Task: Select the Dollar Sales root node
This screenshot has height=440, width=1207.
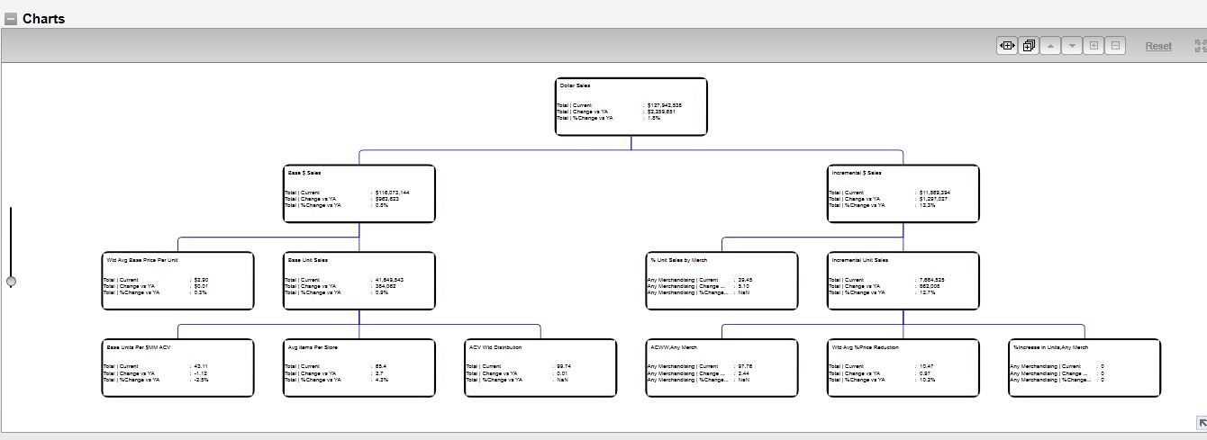Action: click(631, 106)
